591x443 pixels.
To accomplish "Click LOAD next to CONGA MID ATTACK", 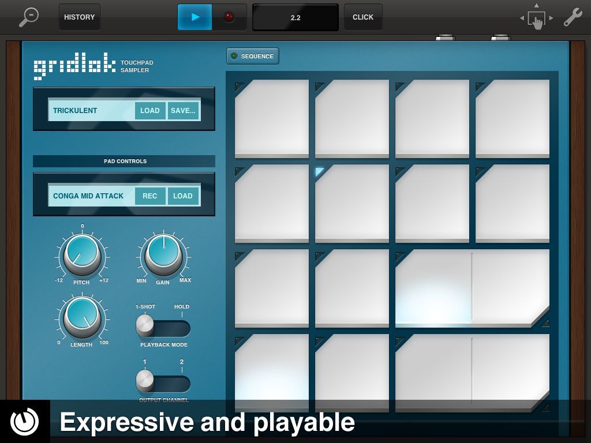I will pos(183,196).
